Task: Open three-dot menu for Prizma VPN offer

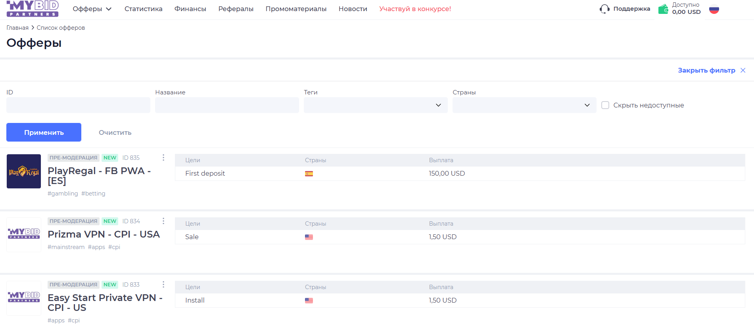Action: click(163, 221)
